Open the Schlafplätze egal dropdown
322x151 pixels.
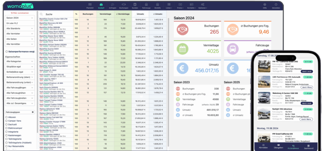coord(20,72)
